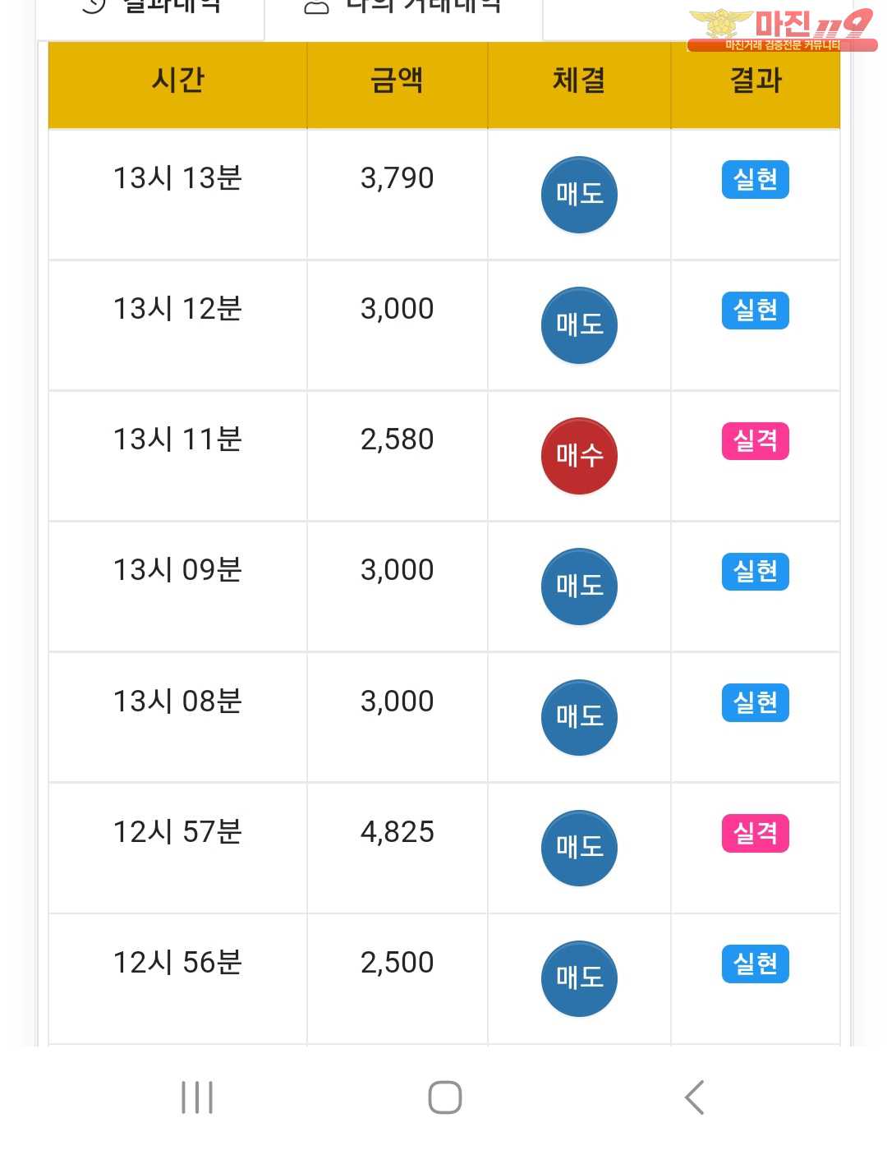Tap the 매도 circle in 13시 08분 row
887x1150 pixels.
579,717
